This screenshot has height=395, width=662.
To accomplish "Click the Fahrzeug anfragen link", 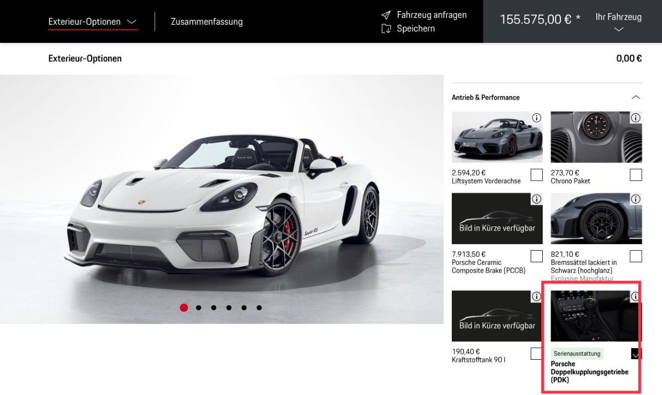I will click(431, 15).
